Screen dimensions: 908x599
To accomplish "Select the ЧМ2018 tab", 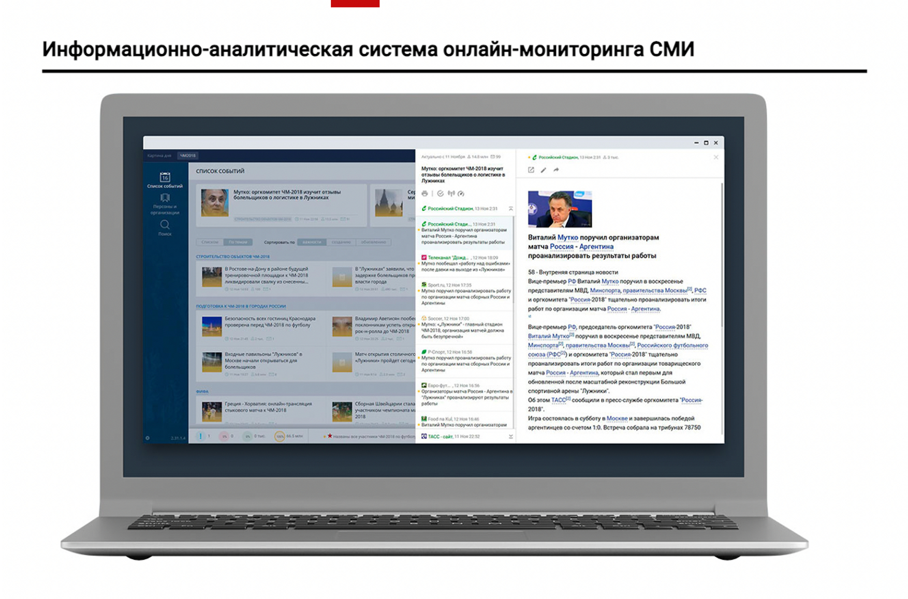I will click(187, 156).
